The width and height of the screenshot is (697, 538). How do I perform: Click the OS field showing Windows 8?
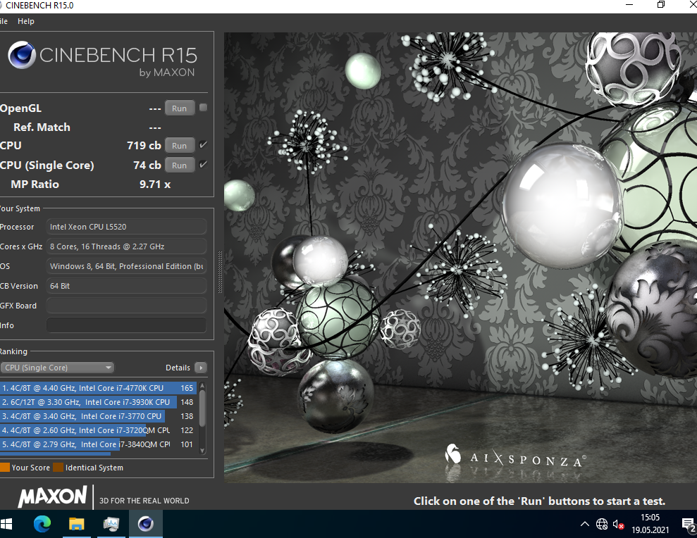pos(126,266)
